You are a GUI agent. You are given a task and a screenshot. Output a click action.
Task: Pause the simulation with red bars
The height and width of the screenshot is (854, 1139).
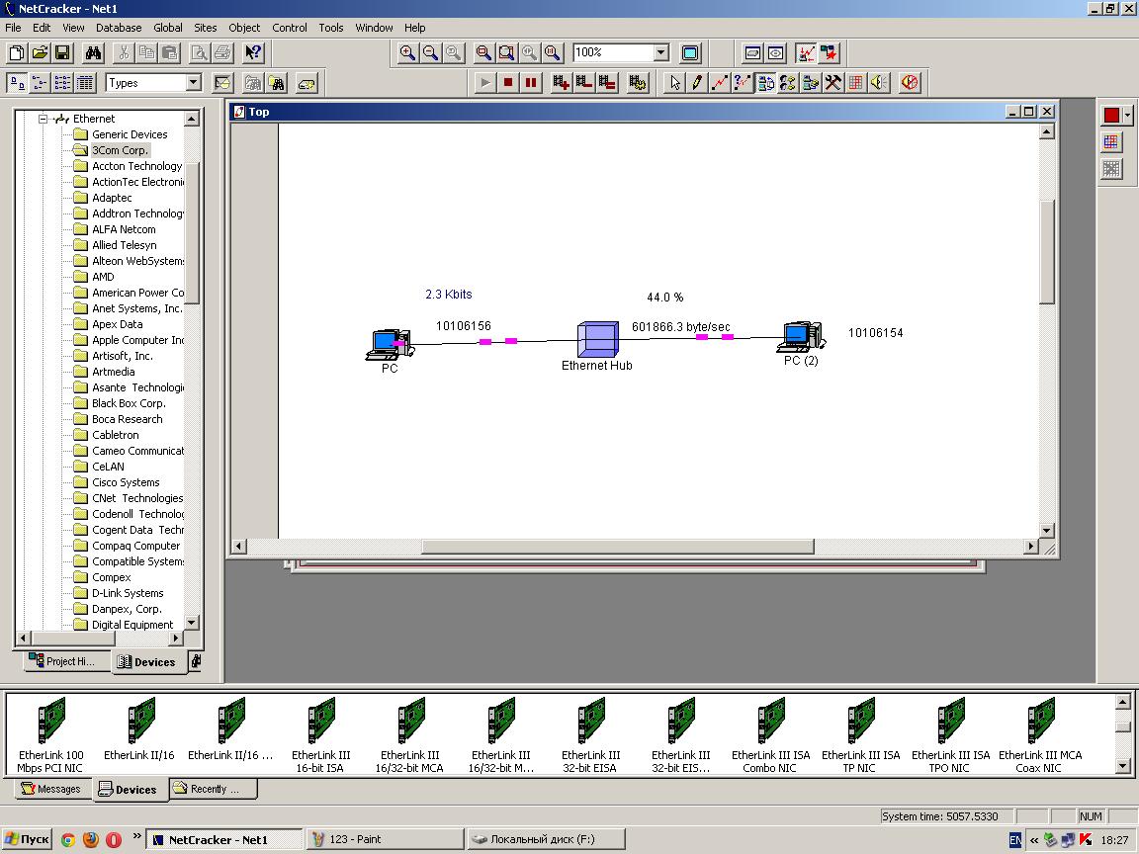(x=531, y=83)
